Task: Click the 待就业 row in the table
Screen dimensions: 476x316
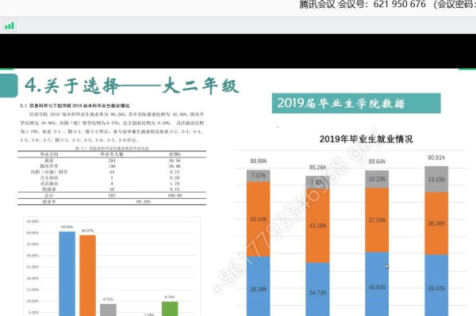Action: [x=112, y=189]
